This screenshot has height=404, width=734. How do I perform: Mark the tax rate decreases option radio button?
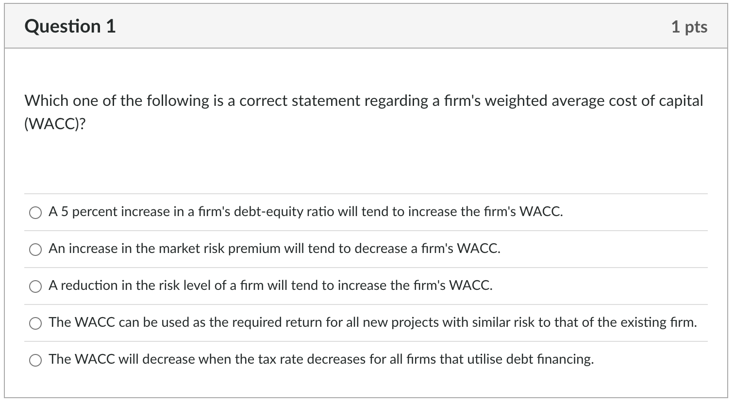click(35, 360)
